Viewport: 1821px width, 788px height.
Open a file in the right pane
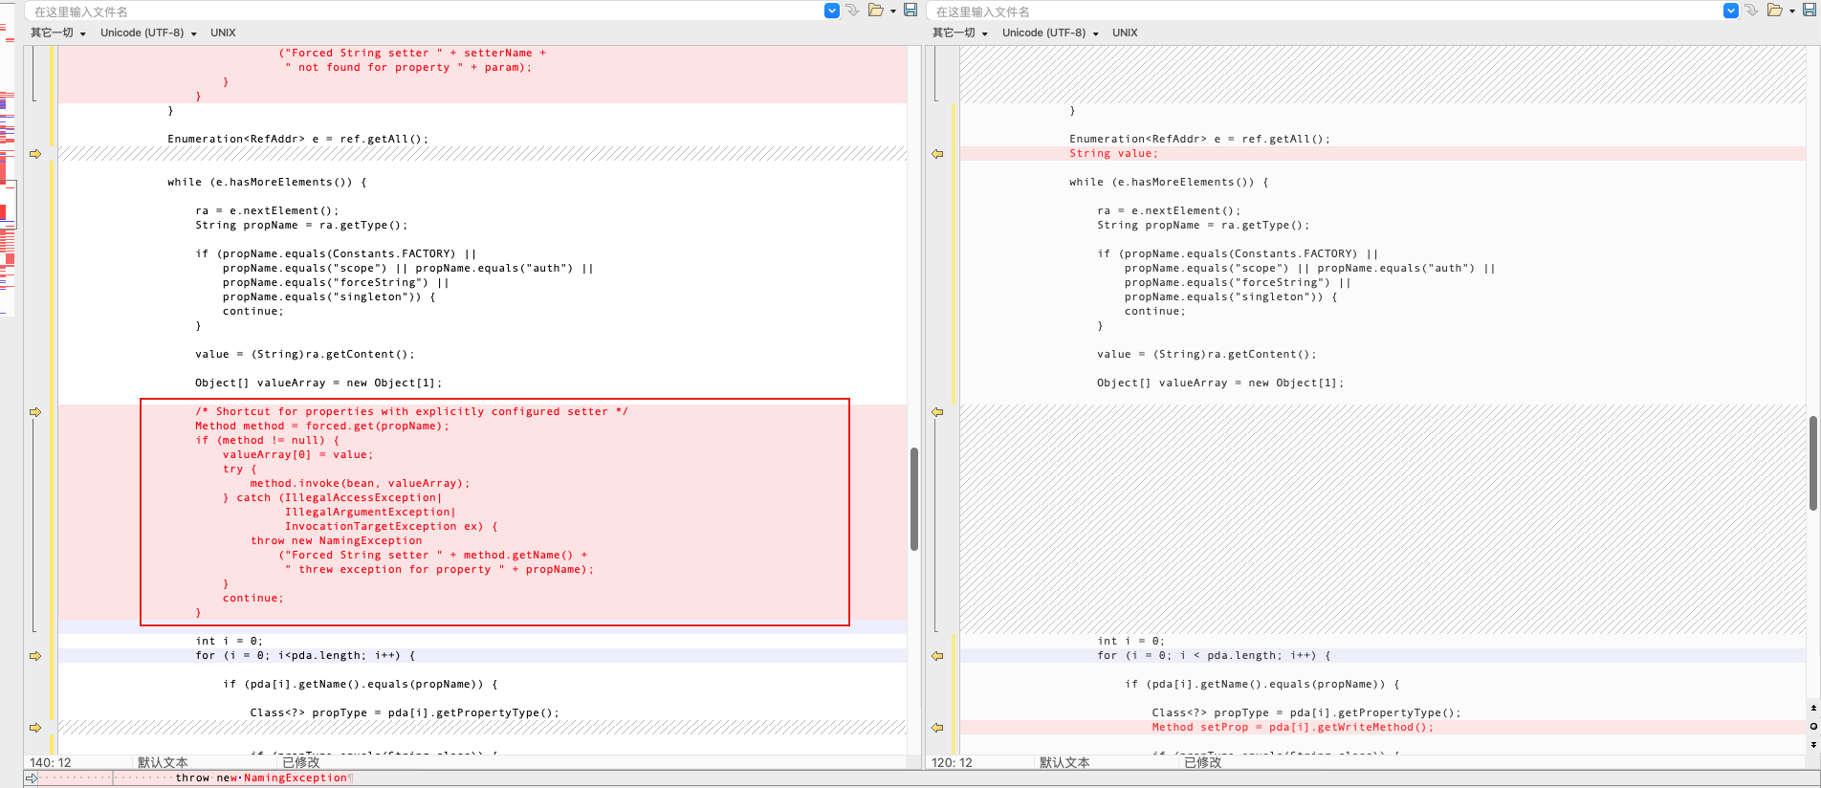click(x=1775, y=11)
